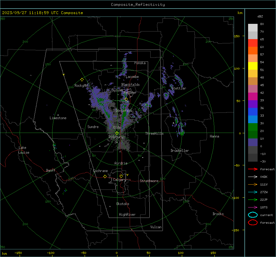Click the Sundre city label
Image resolution: width=276 pixels, height=257 pixels.
pyautogui.click(x=93, y=127)
